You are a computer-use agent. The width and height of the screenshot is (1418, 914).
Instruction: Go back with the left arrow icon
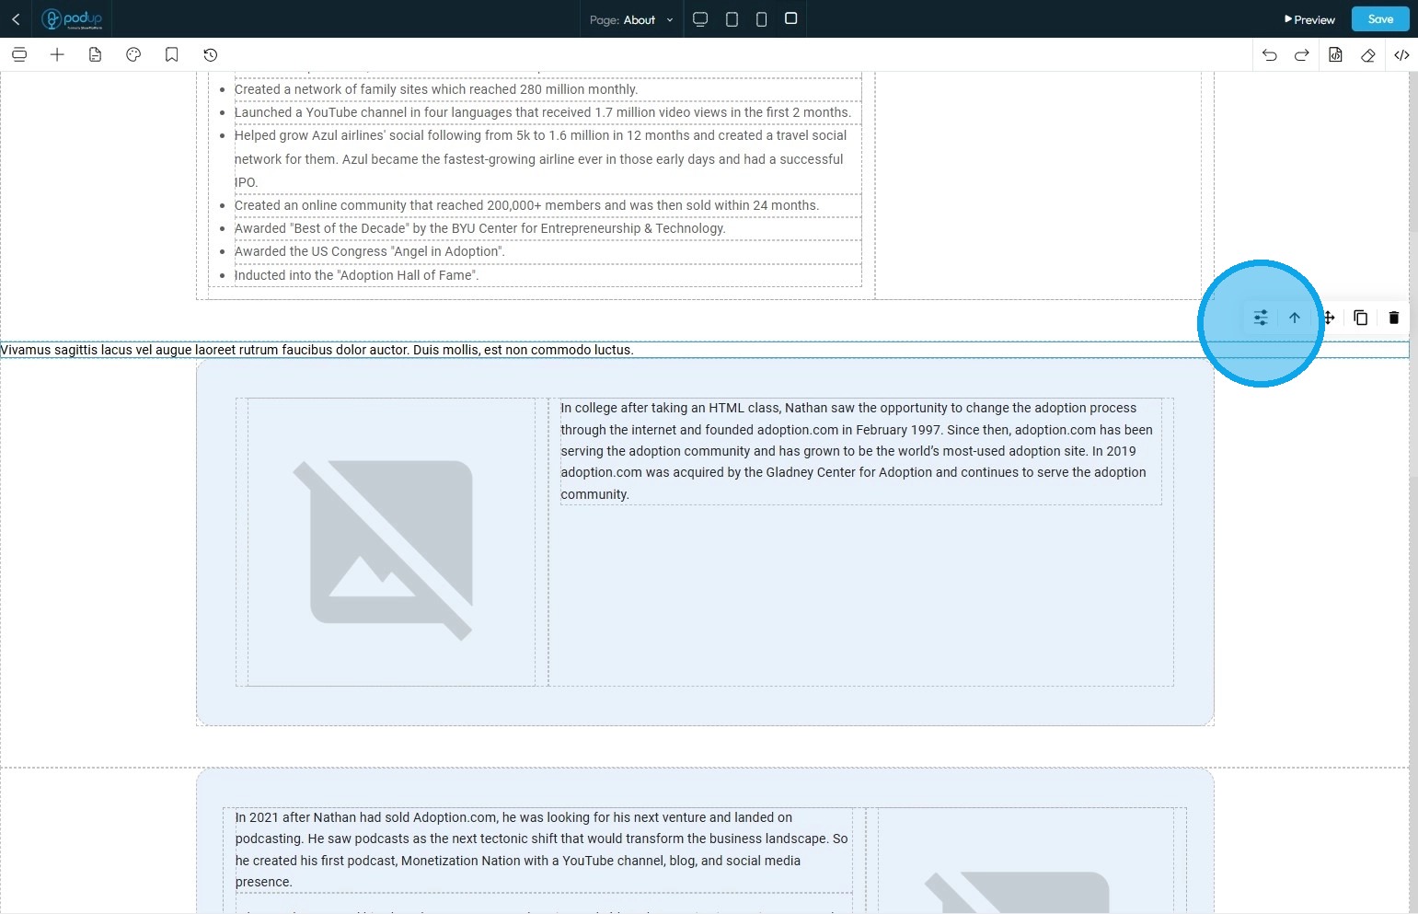click(x=16, y=18)
